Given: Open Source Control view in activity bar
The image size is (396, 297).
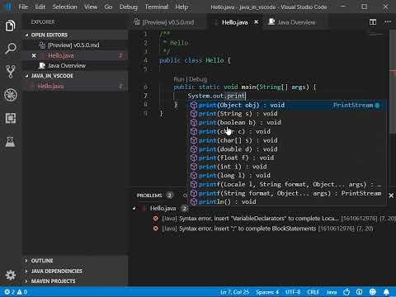Looking at the screenshot, I should pyautogui.click(x=11, y=72).
